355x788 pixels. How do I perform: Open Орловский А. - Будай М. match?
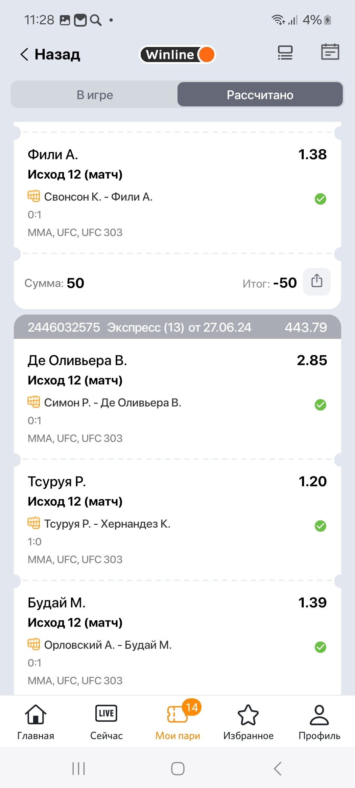108,645
